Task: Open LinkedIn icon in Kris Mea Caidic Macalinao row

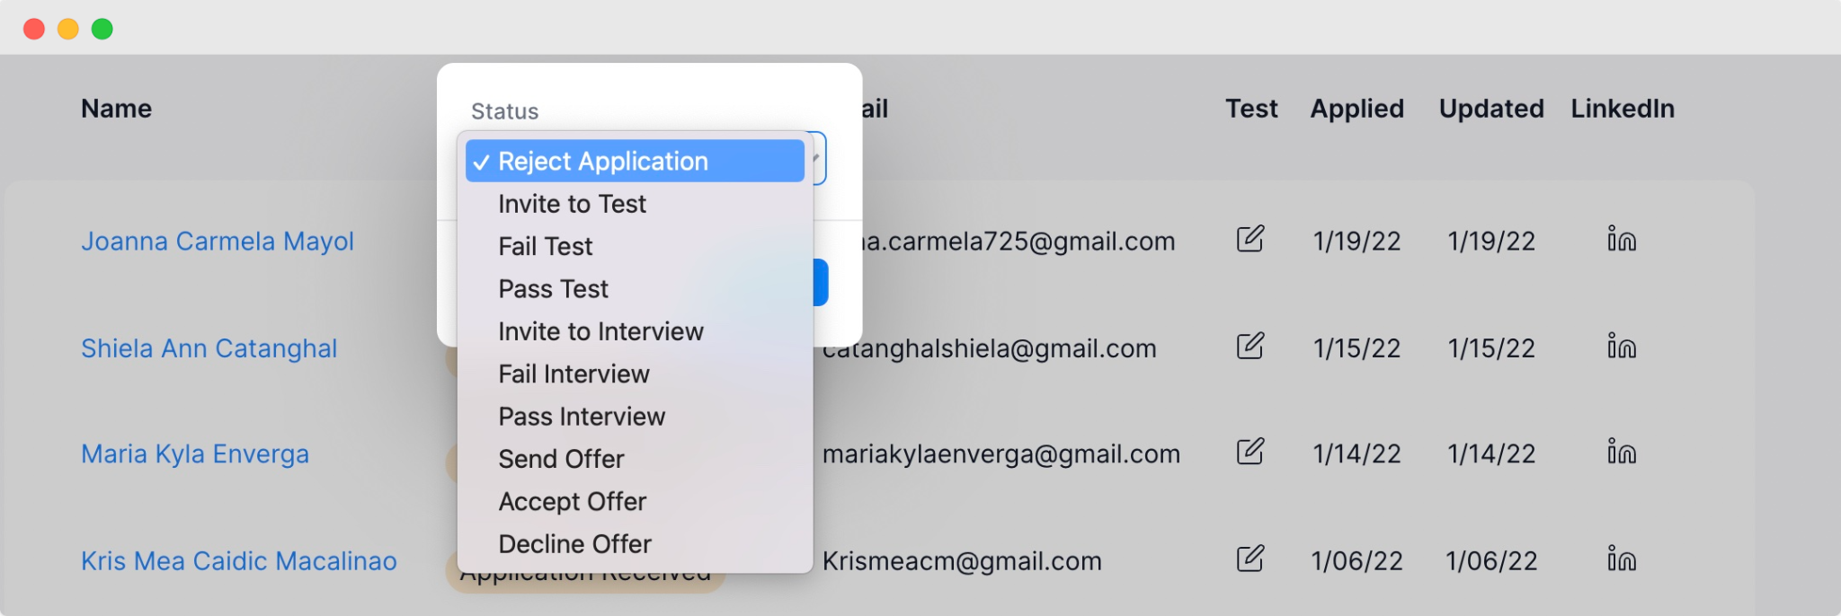Action: [1622, 559]
